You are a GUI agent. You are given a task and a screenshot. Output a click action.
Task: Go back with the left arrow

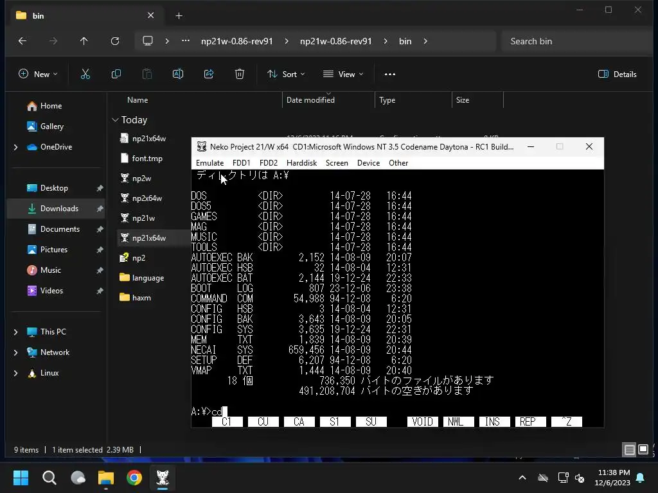click(22, 41)
